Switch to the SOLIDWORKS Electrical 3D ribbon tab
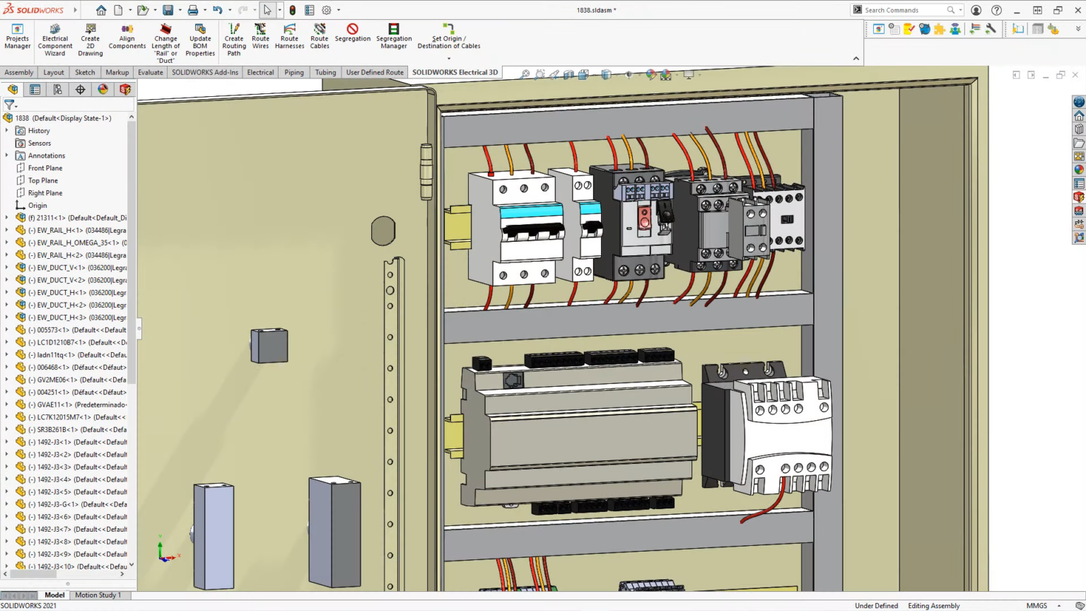The height and width of the screenshot is (611, 1086). [x=455, y=71]
